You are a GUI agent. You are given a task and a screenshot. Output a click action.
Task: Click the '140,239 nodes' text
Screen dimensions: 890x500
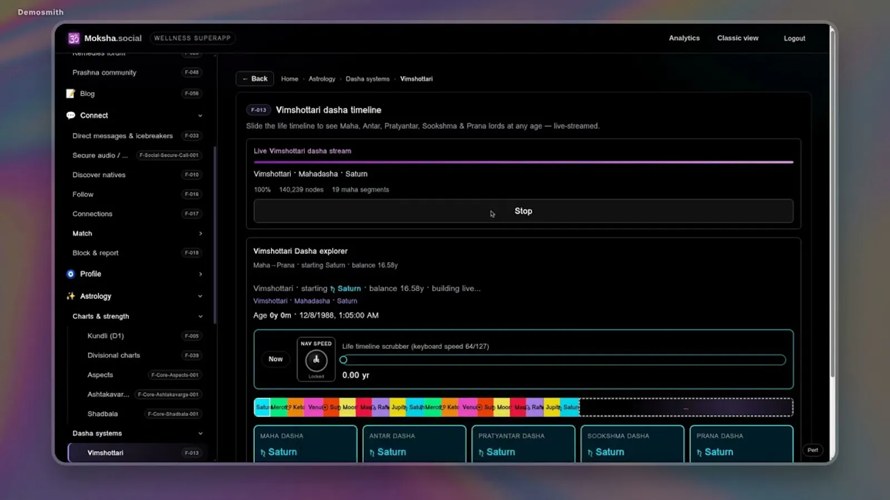(x=301, y=189)
